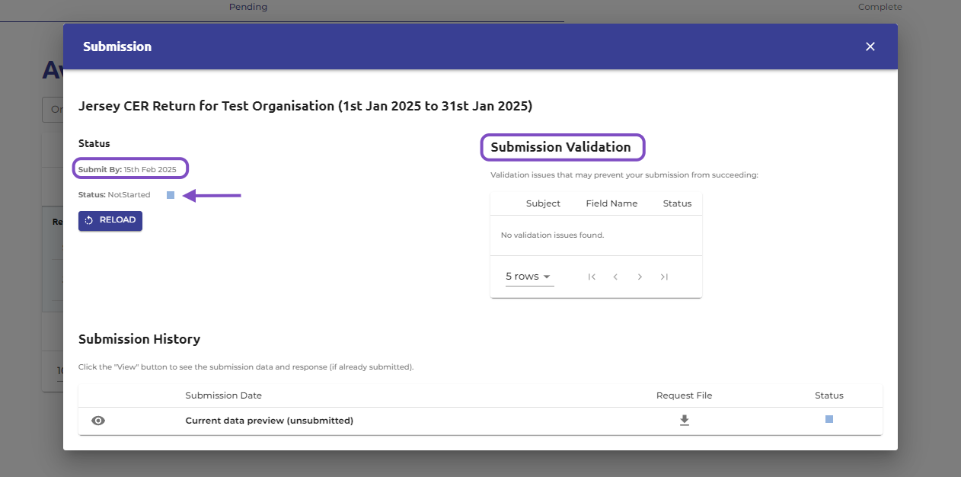The width and height of the screenshot is (961, 477).
Task: Sort validation table by Field Name column
Action: pos(611,203)
